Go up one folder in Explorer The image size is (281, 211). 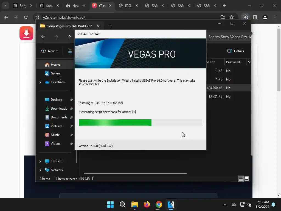coord(69,37)
